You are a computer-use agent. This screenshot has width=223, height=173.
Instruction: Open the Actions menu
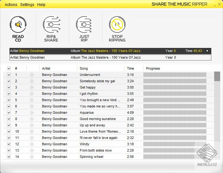coord(11,5)
